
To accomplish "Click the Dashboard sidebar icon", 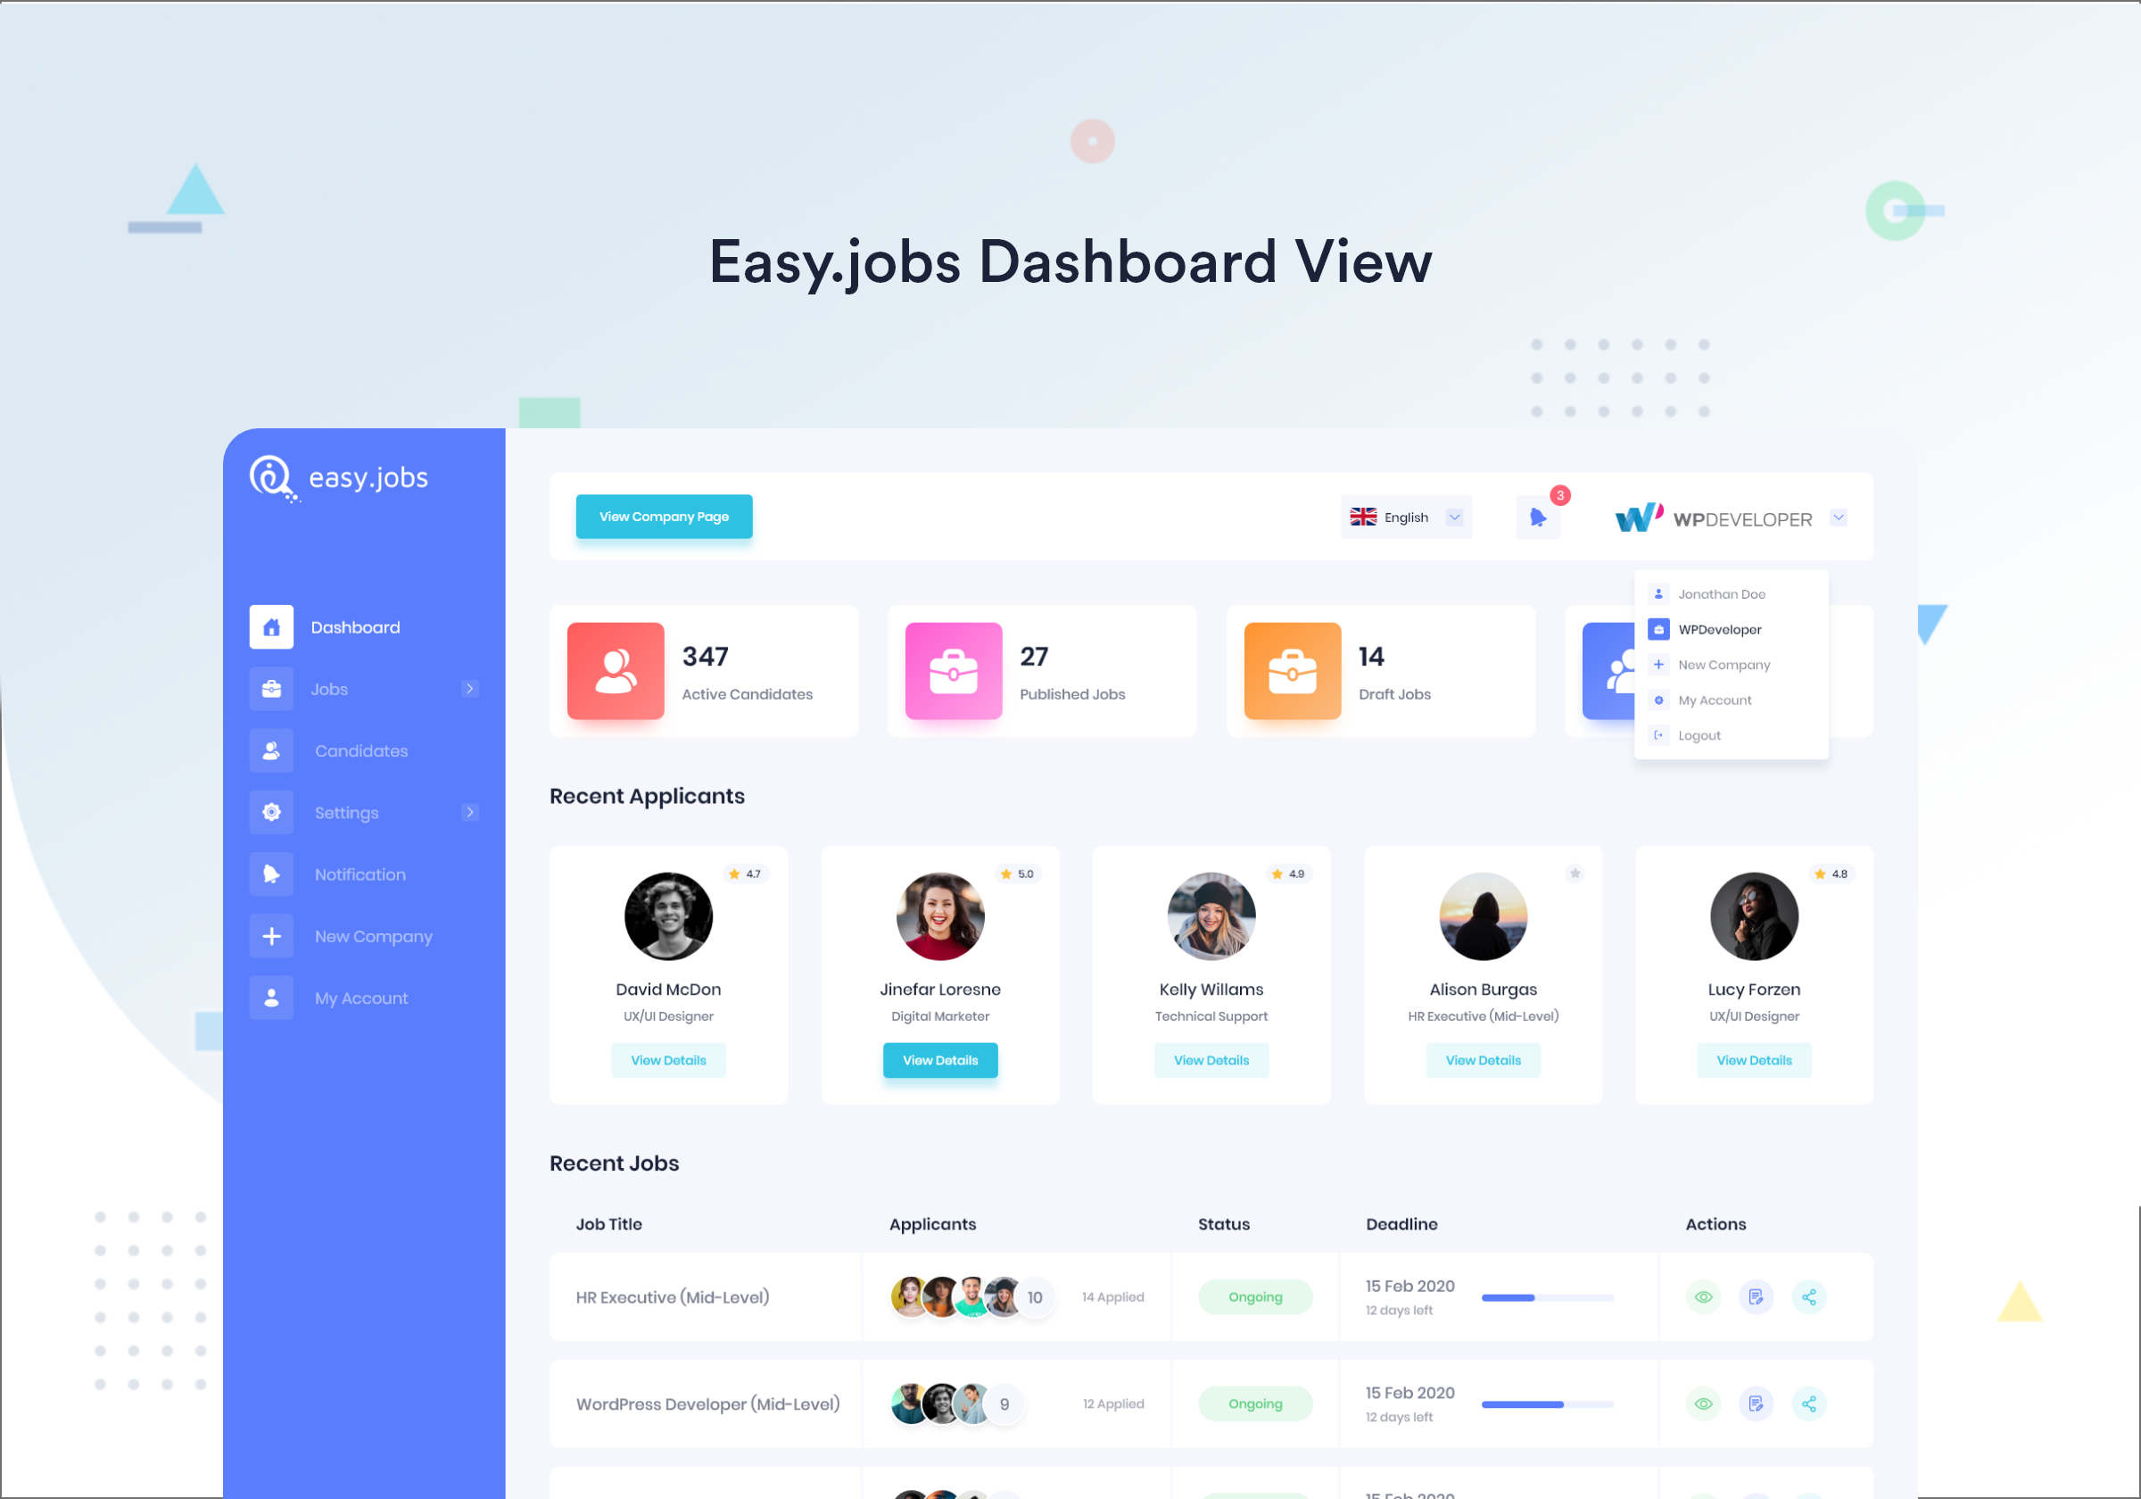I will pyautogui.click(x=270, y=626).
